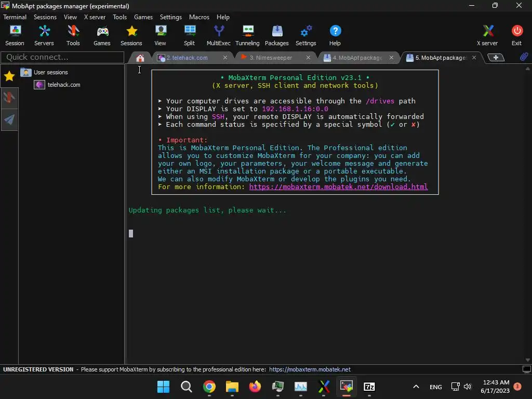The image size is (532, 399).
Task: Click monitor icon in status bar corner
Action: (x=527, y=369)
